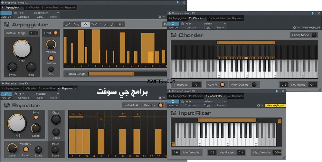Open the Repeater window gear settings icon
Viewport: 322px width, 162px height.
[160, 98]
